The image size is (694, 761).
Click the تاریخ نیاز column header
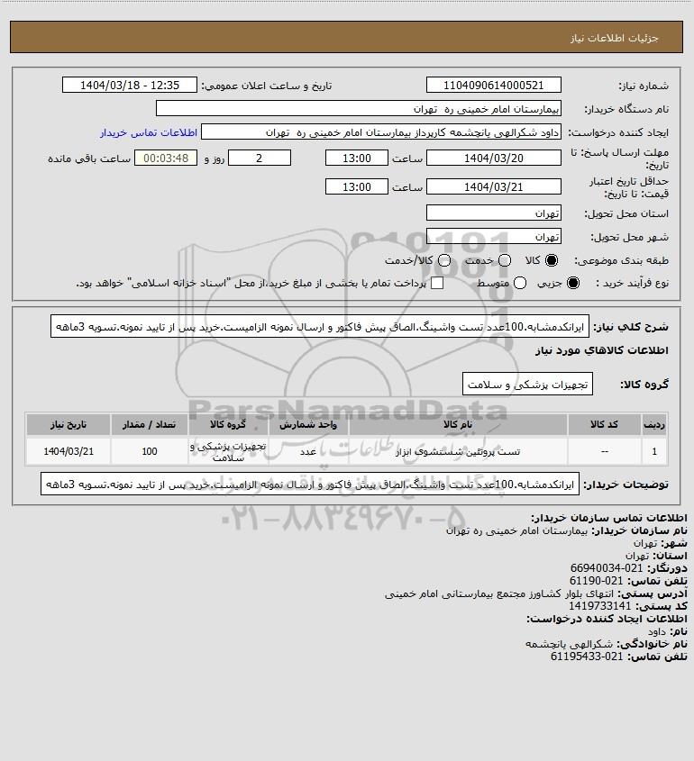(x=68, y=425)
